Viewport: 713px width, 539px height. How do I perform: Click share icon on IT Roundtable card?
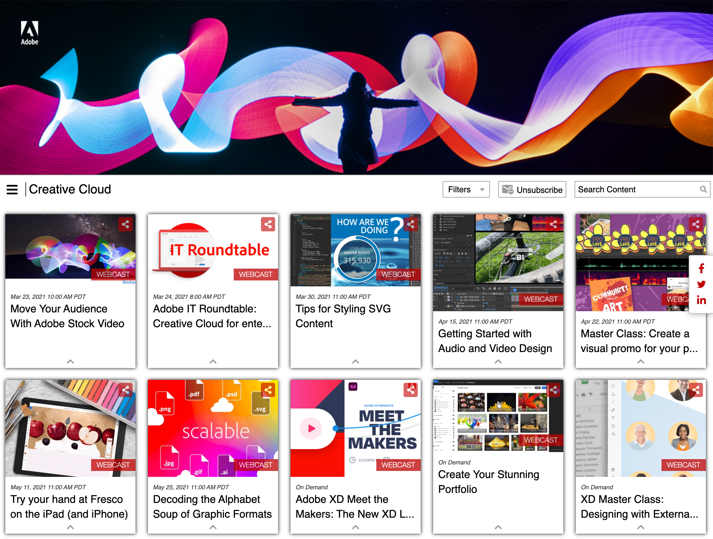point(268,224)
